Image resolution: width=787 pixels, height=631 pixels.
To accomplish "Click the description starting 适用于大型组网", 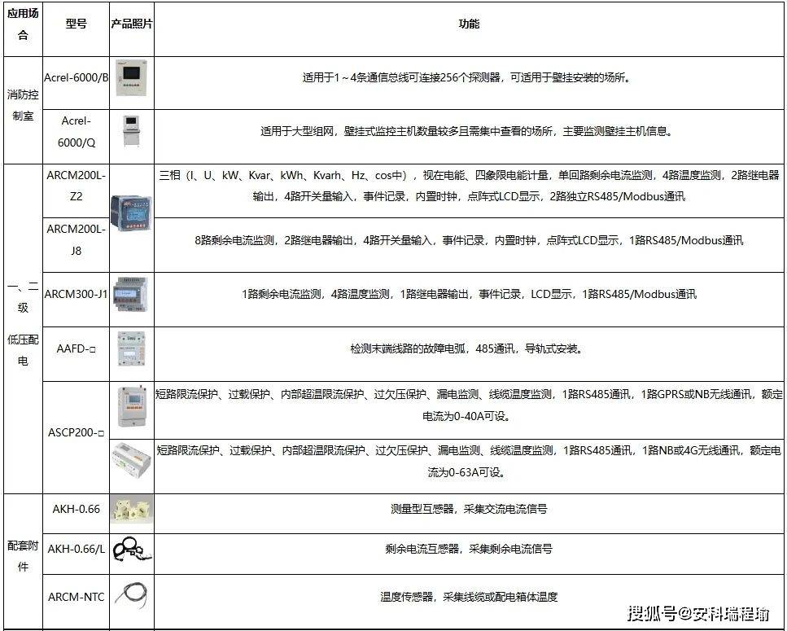I will 469,131.
